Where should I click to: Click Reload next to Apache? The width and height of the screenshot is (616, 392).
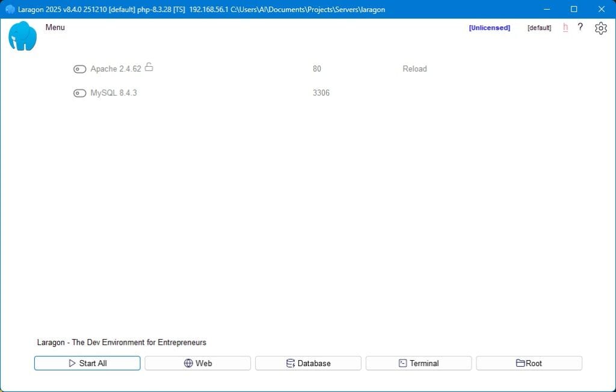414,69
